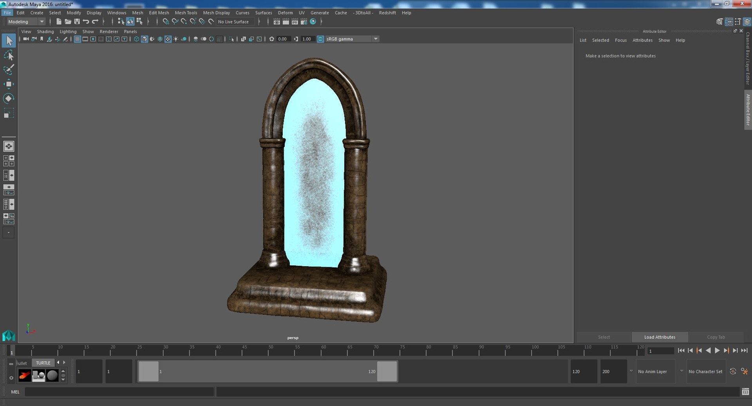Open the viewport Shading menu
Image resolution: width=752 pixels, height=406 pixels.
pos(45,31)
